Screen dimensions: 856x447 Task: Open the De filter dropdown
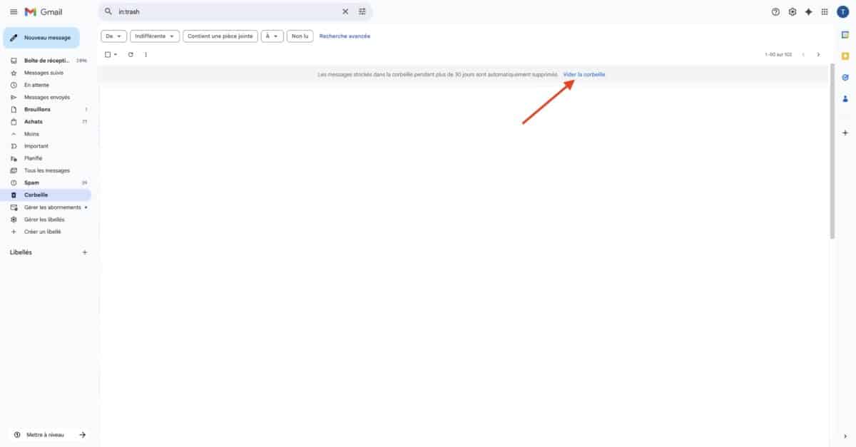pyautogui.click(x=114, y=36)
